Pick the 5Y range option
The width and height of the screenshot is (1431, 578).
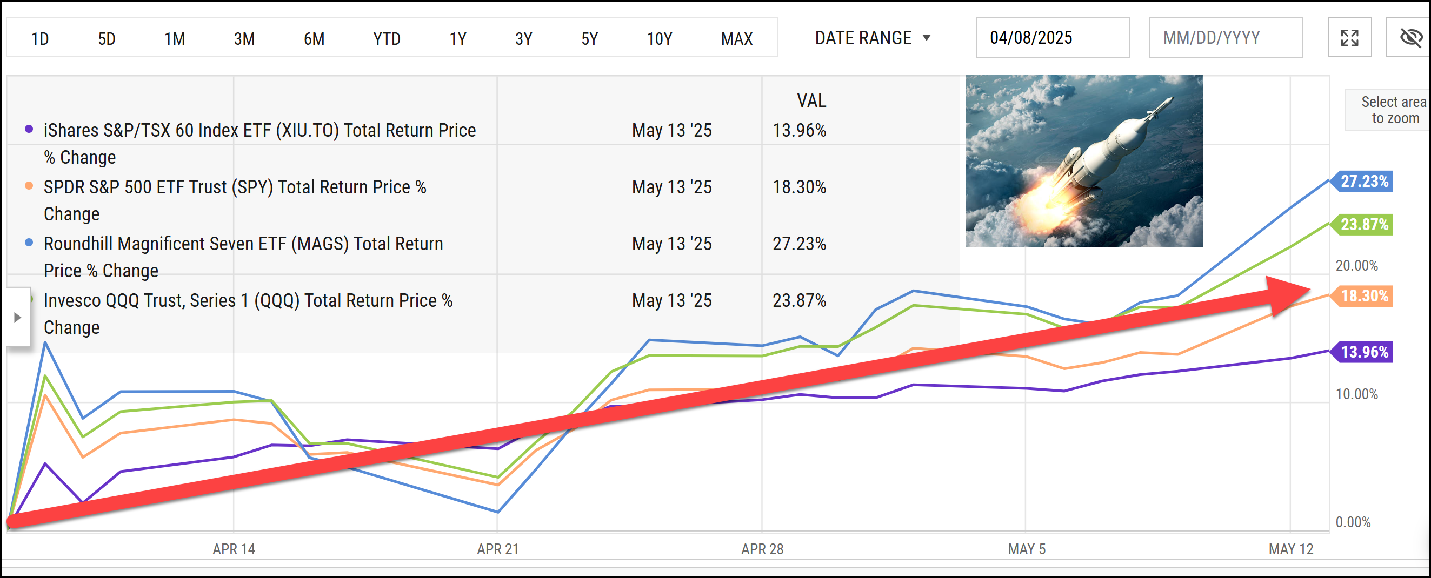(x=589, y=38)
